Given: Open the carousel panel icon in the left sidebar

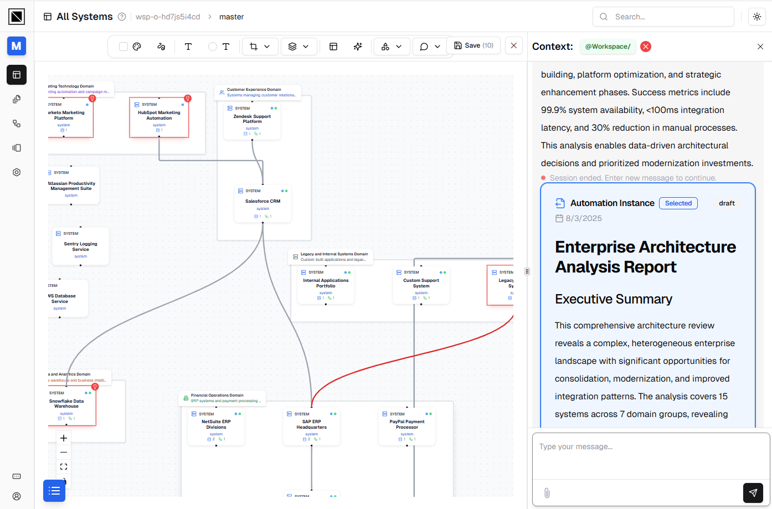Looking at the screenshot, I should [17, 148].
